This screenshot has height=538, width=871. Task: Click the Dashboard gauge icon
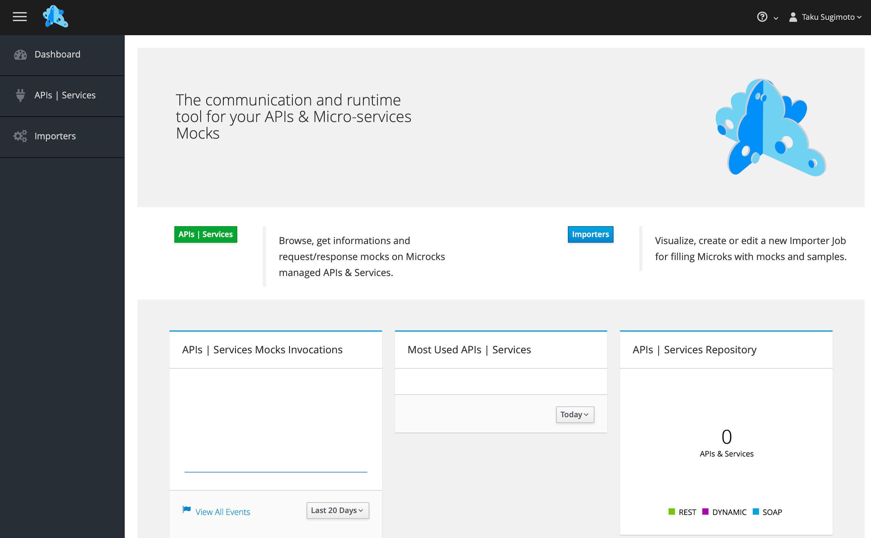[x=20, y=54]
